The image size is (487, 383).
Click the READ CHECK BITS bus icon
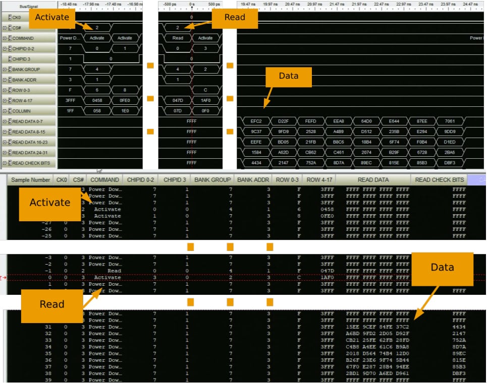click(x=9, y=162)
